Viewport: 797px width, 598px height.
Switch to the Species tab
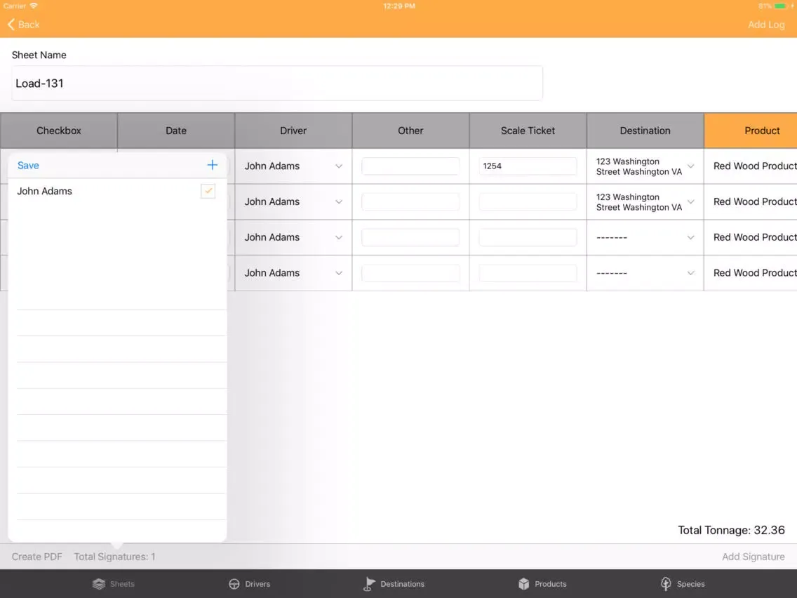pos(683,584)
